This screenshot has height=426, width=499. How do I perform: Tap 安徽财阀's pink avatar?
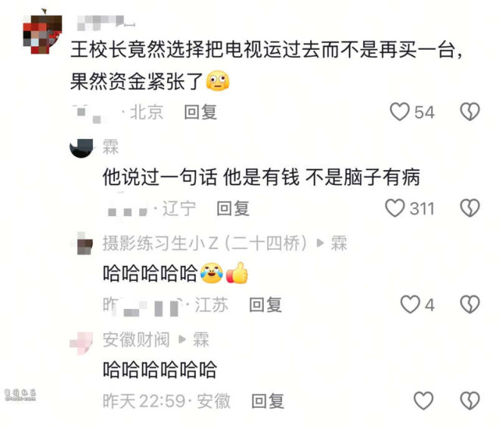pyautogui.click(x=82, y=343)
